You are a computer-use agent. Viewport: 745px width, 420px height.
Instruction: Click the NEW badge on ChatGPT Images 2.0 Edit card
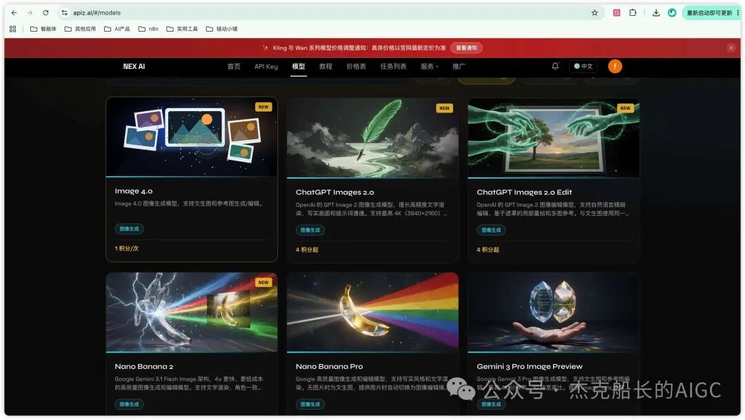pyautogui.click(x=625, y=108)
